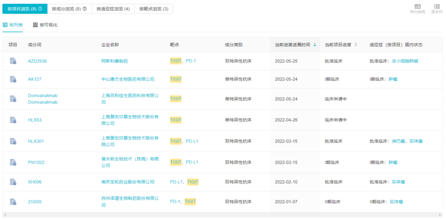Open project icon for ZG005 row
This screenshot has height=219, width=446.
[x=13, y=202]
